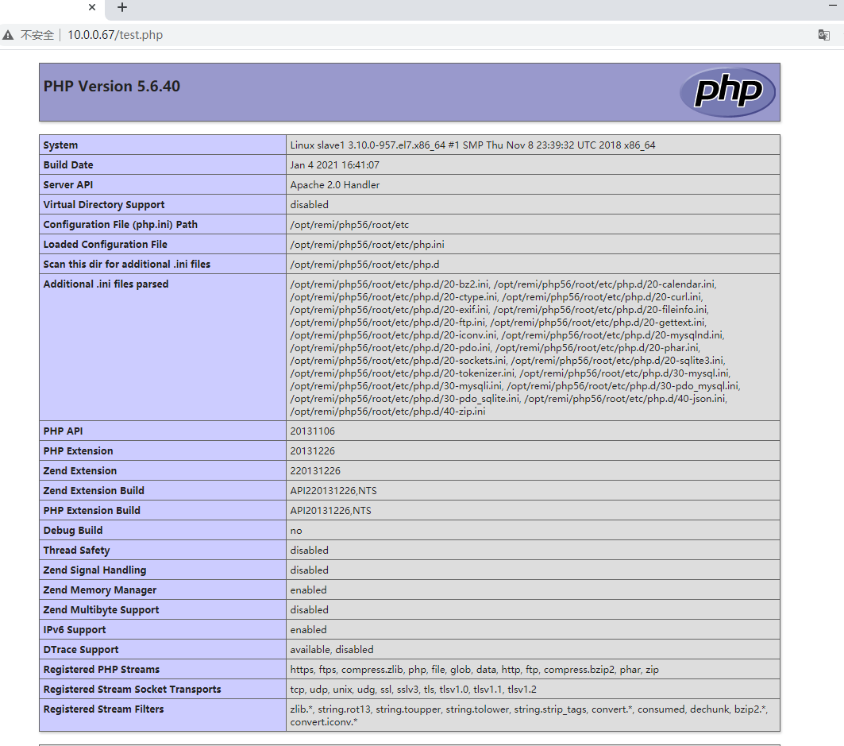Click the Server API label
The width and height of the screenshot is (844, 746).
[67, 185]
